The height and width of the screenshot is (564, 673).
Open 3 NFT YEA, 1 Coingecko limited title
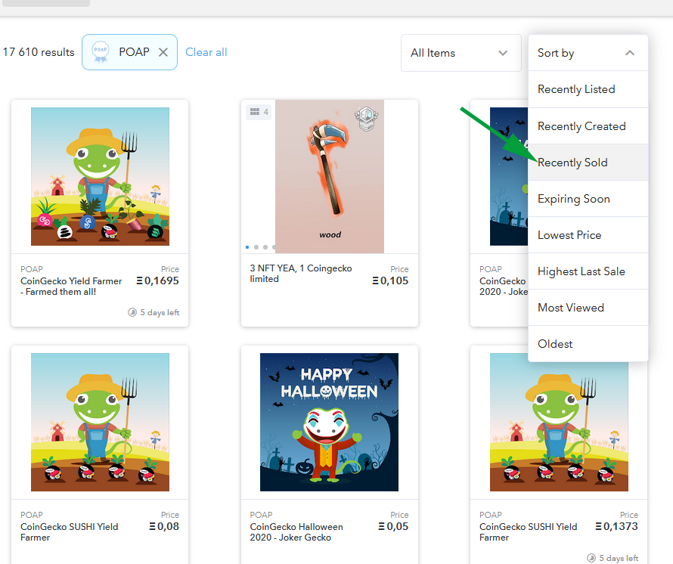301,274
